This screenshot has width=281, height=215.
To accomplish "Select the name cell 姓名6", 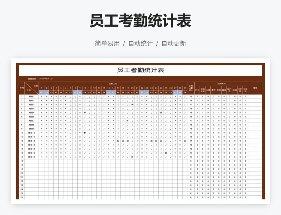I will point(32,117).
